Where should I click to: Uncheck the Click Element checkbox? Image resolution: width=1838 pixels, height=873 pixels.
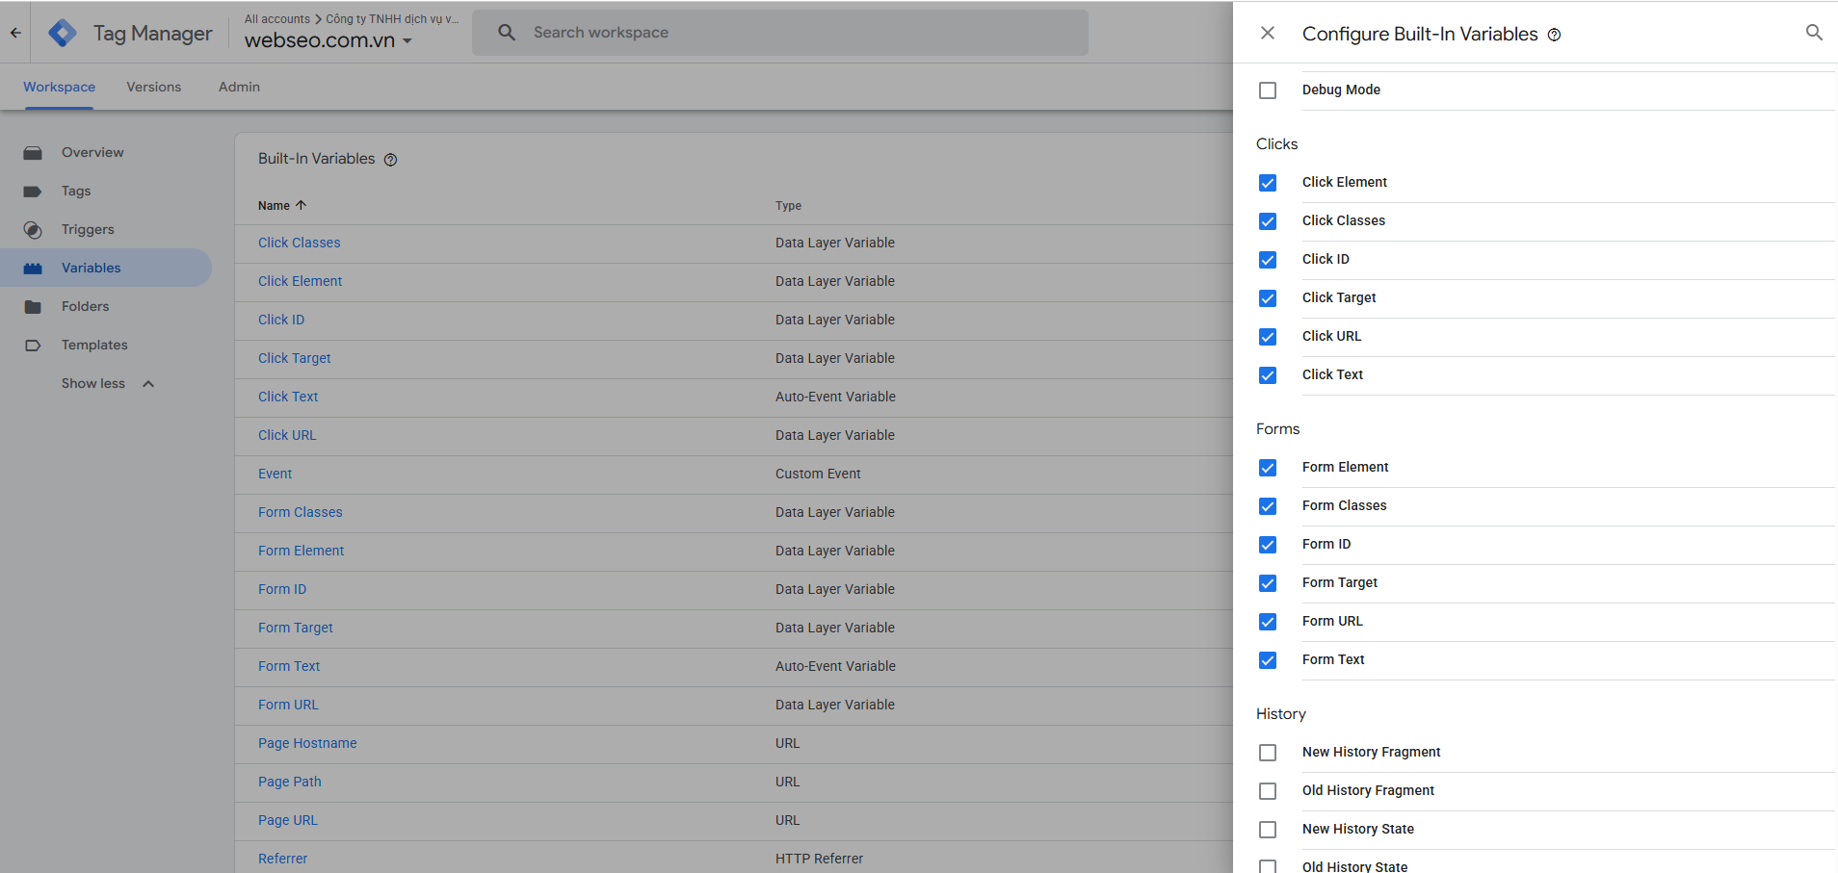[x=1268, y=183]
